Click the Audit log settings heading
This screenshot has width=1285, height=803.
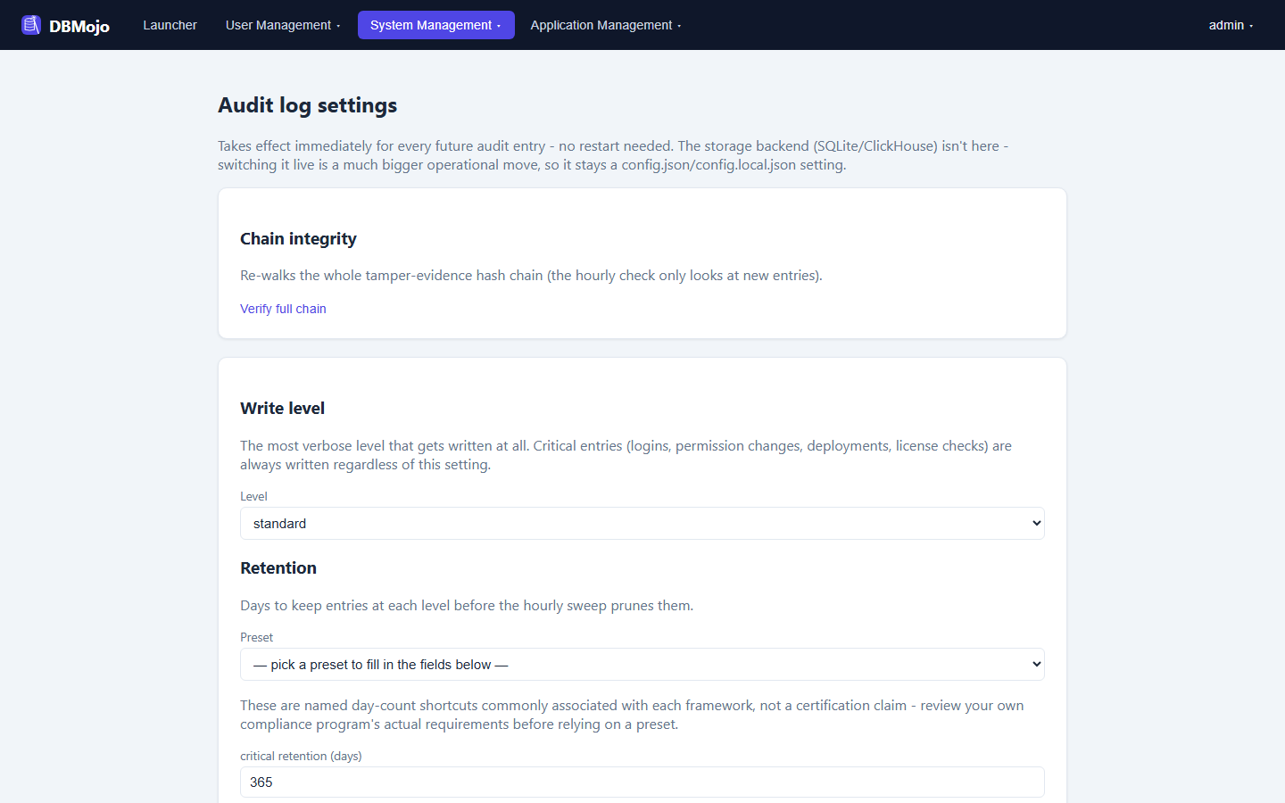(308, 105)
